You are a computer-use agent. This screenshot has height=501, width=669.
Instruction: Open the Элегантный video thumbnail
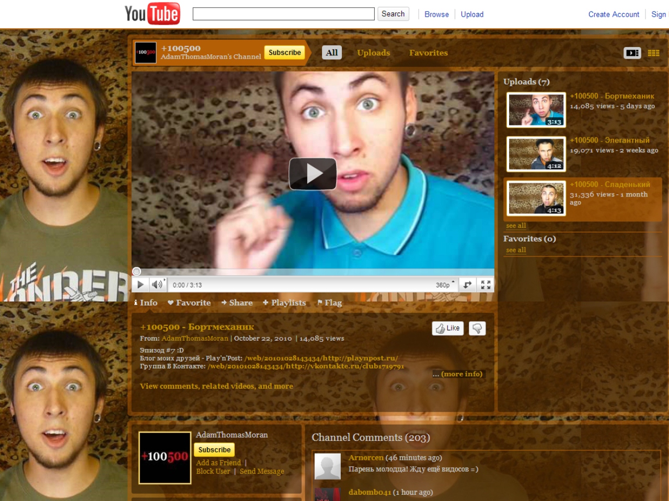click(536, 154)
